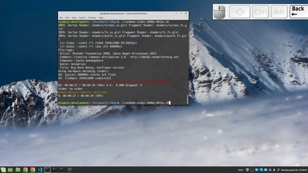Open the calendar from the taskbar clock
The height and width of the screenshot is (173, 308).
(294, 170)
